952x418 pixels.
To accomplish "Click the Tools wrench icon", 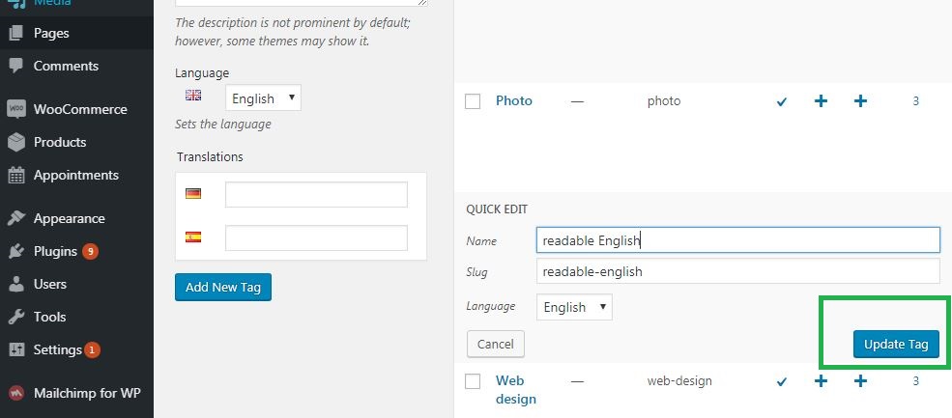I will click(16, 317).
